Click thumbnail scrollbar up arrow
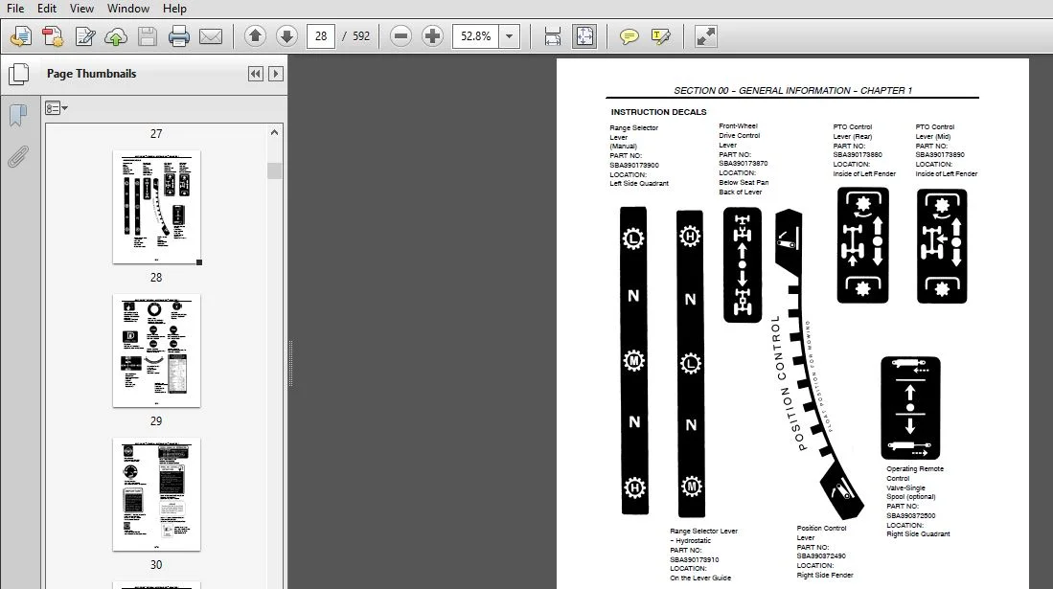Screen dimensions: 1053x589 click(274, 132)
